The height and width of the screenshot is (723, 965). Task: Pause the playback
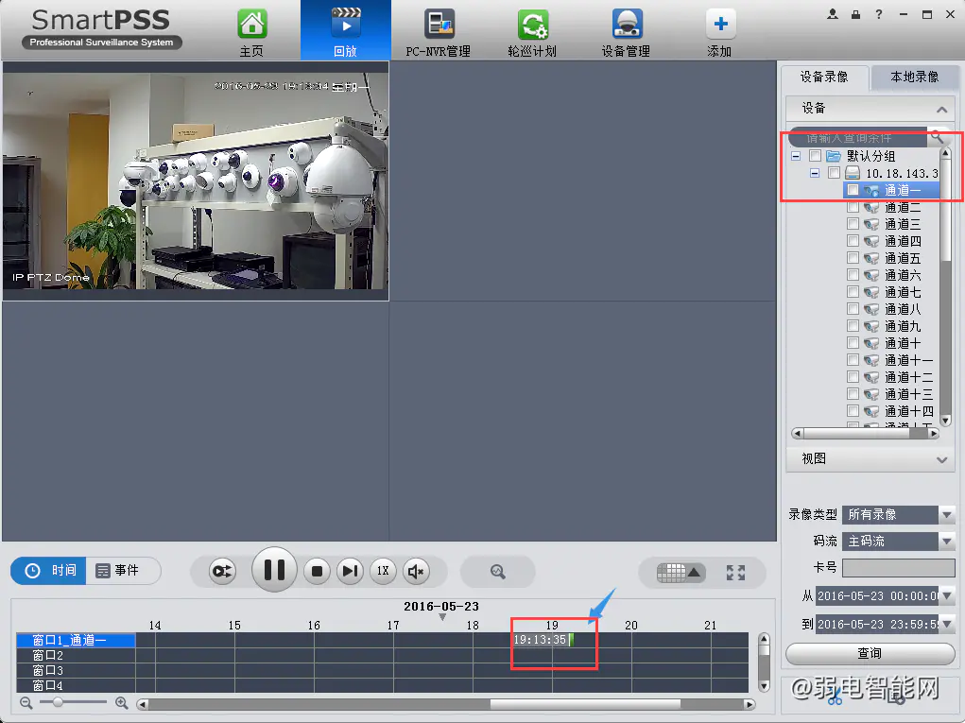click(274, 570)
